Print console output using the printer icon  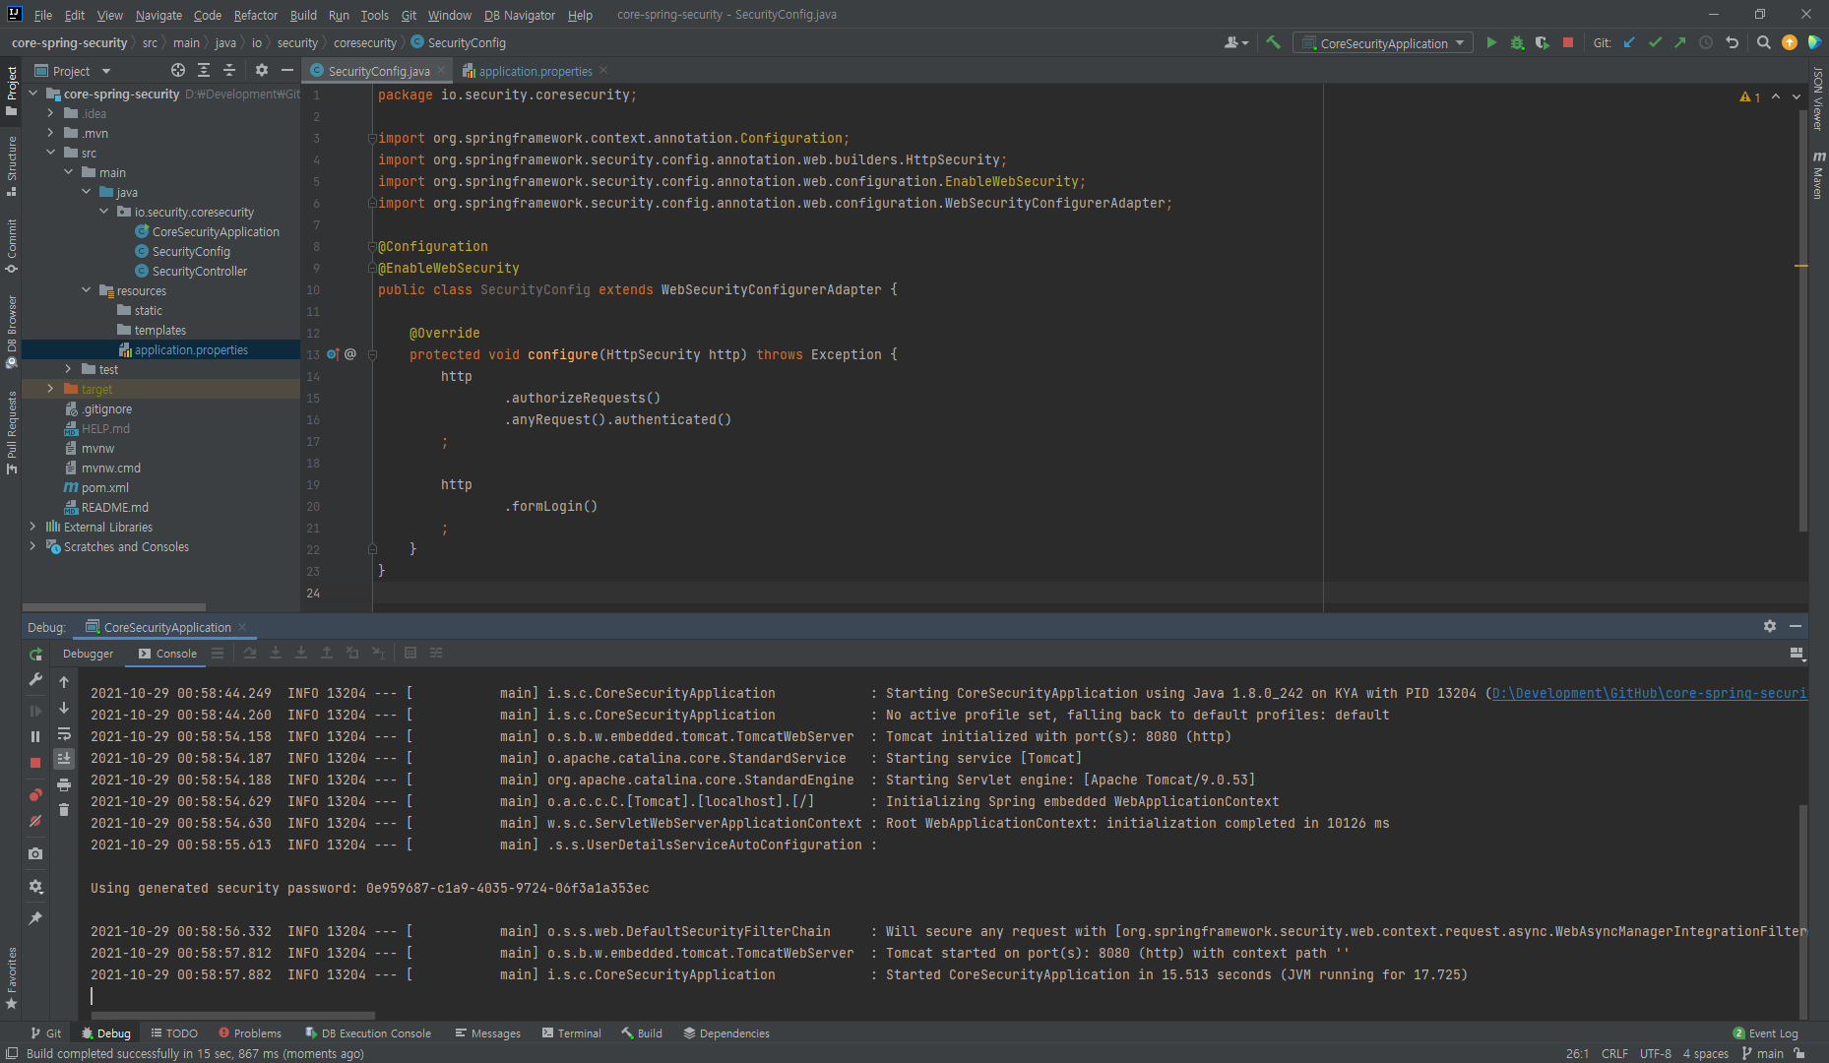pos(64,784)
